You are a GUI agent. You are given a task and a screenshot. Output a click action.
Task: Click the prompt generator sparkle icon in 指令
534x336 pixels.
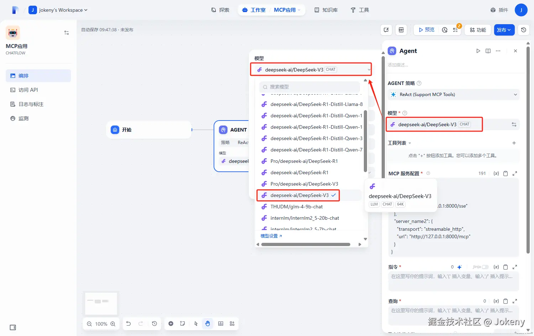click(x=460, y=267)
